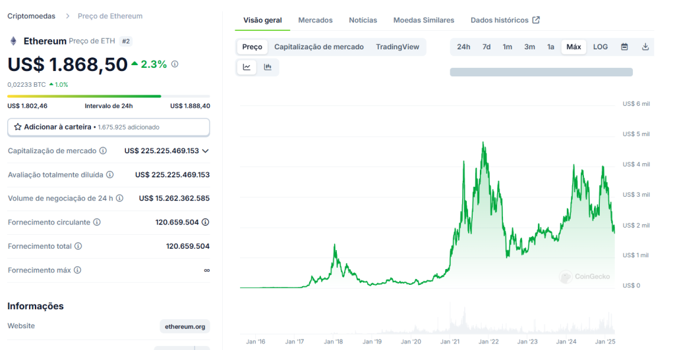The height and width of the screenshot is (350, 675).
Task: Click the ∞ max supply value
Action: (x=206, y=270)
